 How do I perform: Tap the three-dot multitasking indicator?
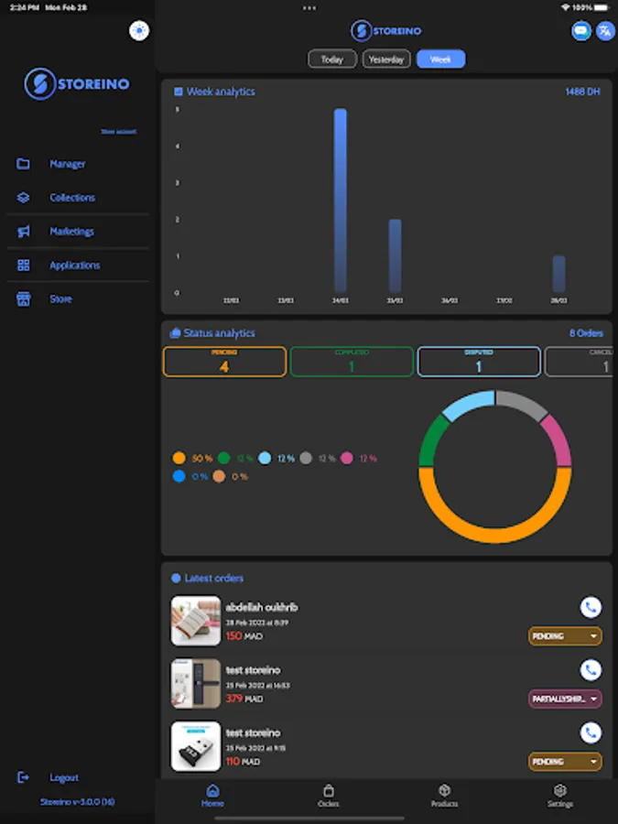click(x=309, y=8)
